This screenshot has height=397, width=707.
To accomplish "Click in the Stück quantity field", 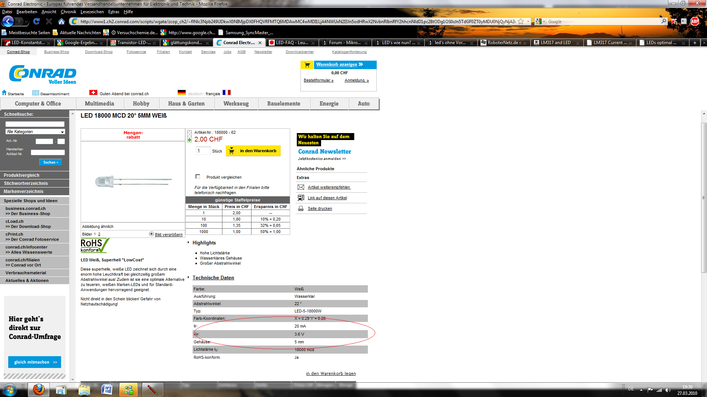I will pyautogui.click(x=203, y=151).
